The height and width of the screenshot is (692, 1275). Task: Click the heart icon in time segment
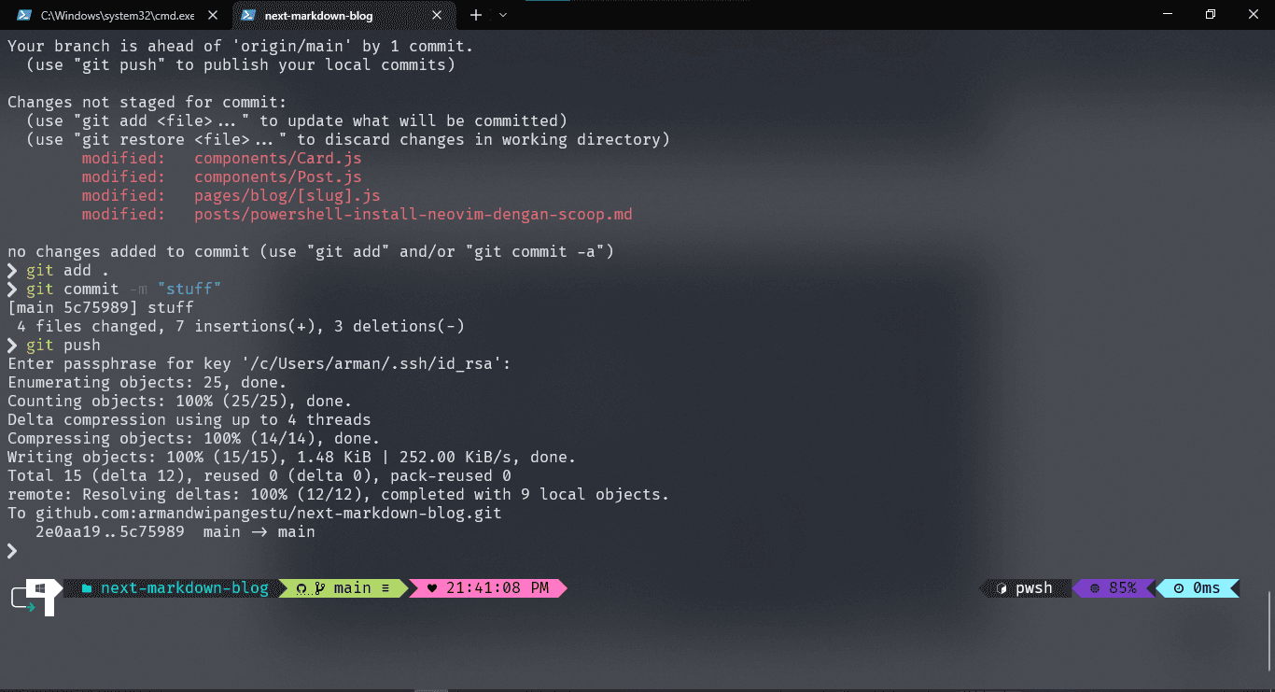[432, 588]
